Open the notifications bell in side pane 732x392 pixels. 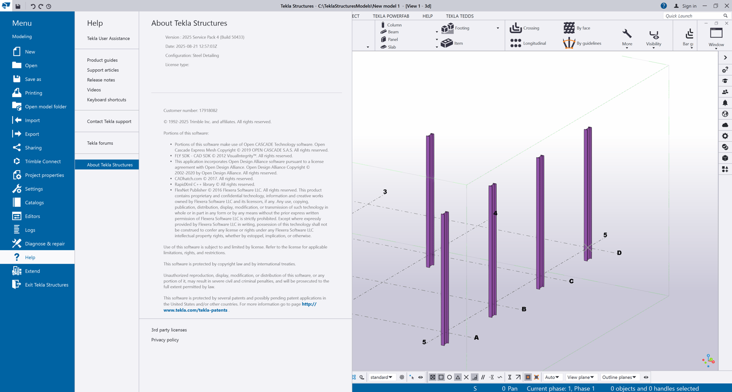tap(725, 103)
